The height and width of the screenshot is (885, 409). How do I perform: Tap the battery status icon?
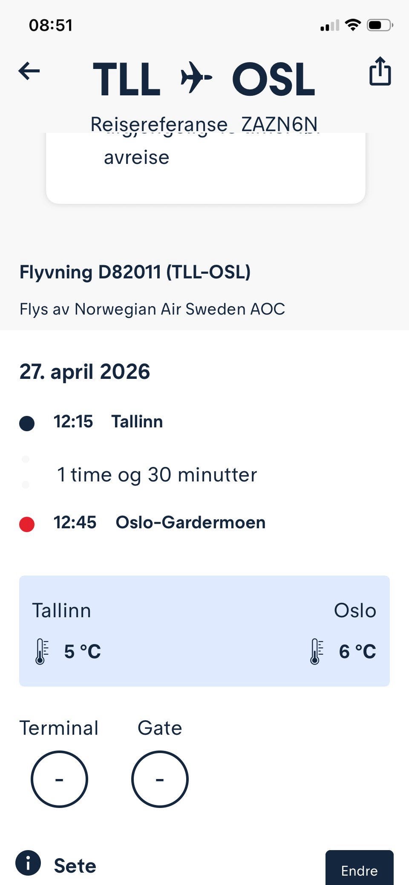(x=380, y=25)
